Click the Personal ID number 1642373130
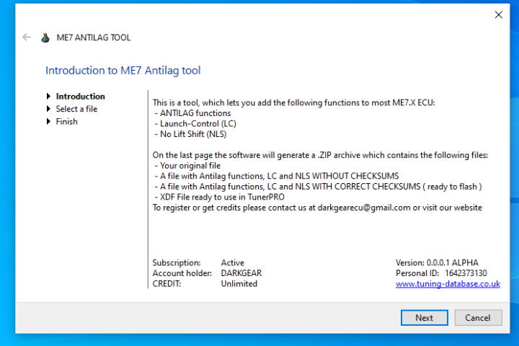Image resolution: width=519 pixels, height=346 pixels. click(x=466, y=273)
